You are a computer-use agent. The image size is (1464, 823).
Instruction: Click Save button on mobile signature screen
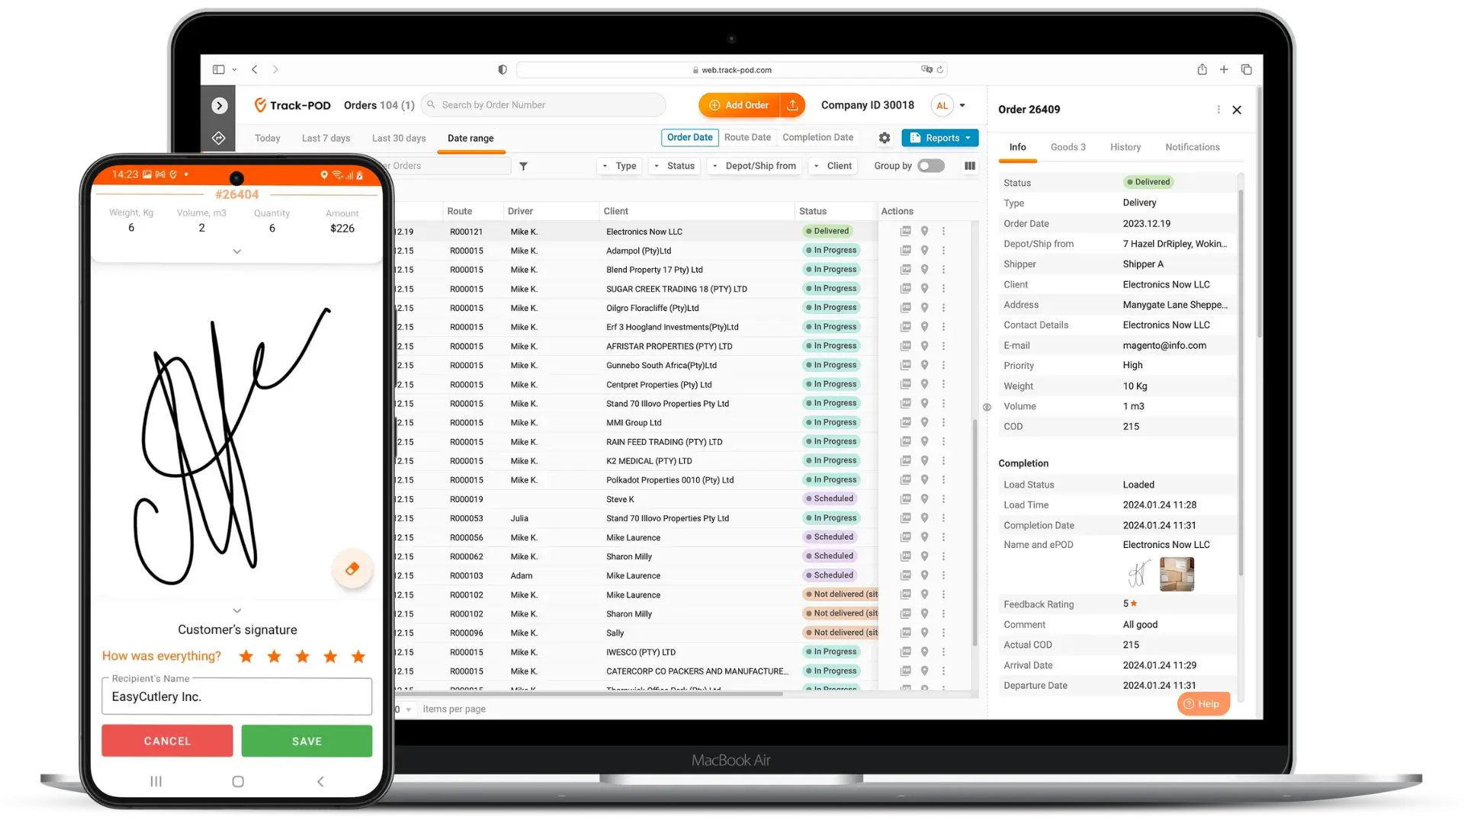click(307, 741)
